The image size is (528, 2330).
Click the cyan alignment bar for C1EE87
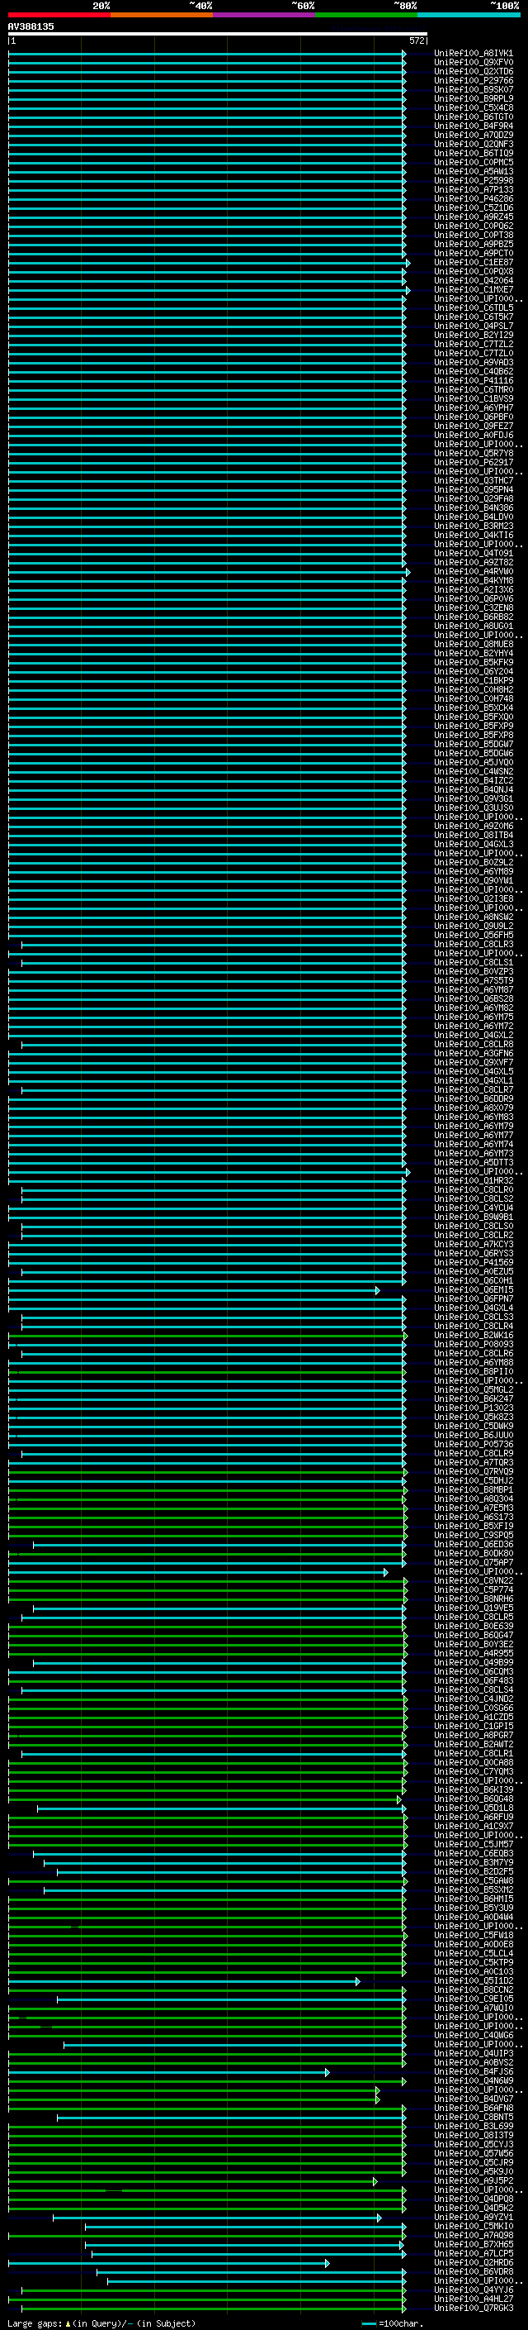coord(210,262)
